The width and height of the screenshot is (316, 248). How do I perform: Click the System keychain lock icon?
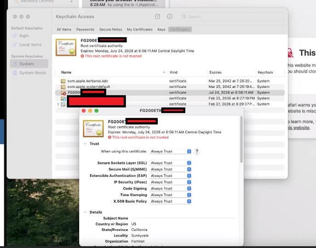point(15,64)
